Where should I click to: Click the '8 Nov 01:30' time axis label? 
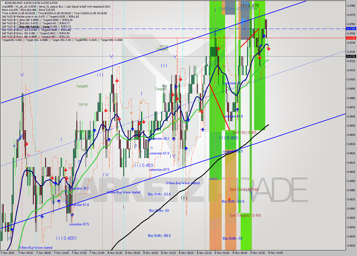coord(115,253)
